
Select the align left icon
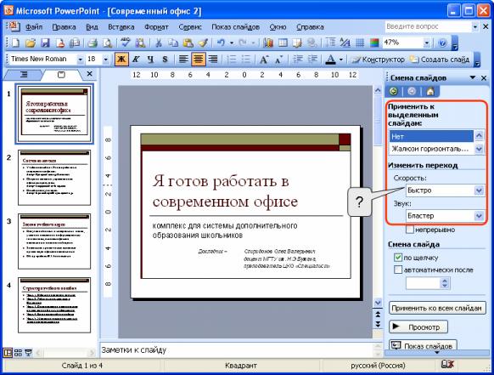point(183,60)
